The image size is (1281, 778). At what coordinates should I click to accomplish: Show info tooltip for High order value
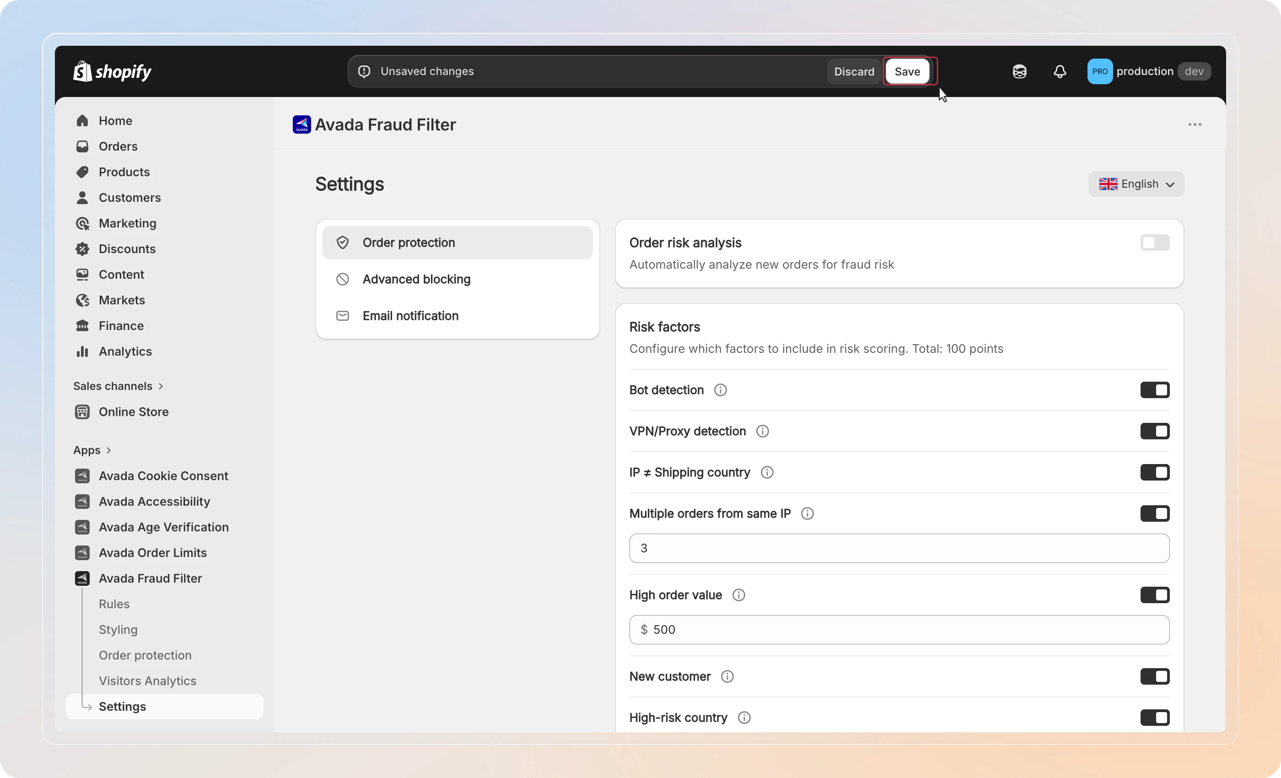point(738,595)
